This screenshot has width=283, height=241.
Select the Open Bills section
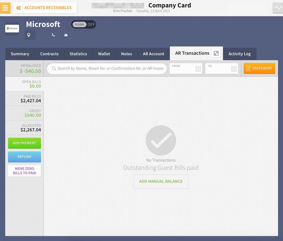pyautogui.click(x=24, y=84)
